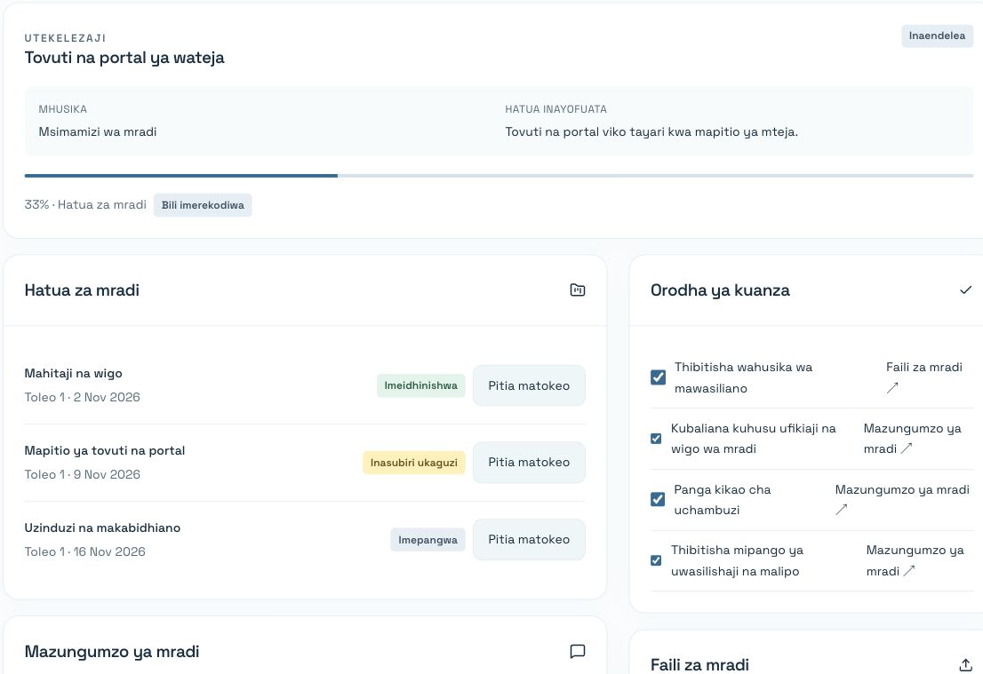
Task: Click the chat bubble icon beside Mazungumzo ya mradi
Action: (x=578, y=652)
